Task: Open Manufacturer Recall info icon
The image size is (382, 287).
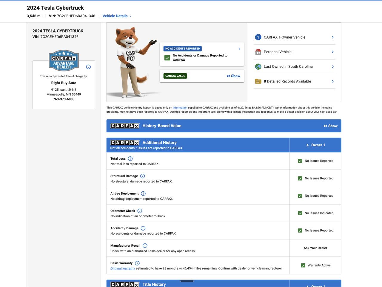Action: [145, 246]
